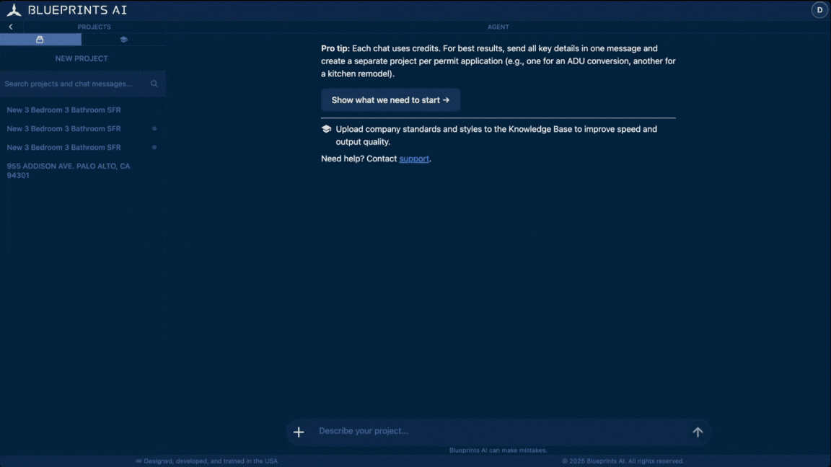Open the user profile avatar D
Viewport: 831px width, 467px height.
[819, 10]
